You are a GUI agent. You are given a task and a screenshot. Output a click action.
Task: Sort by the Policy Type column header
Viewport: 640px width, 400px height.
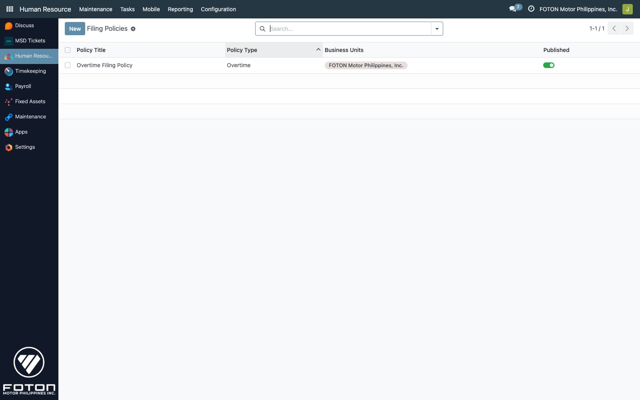point(242,50)
